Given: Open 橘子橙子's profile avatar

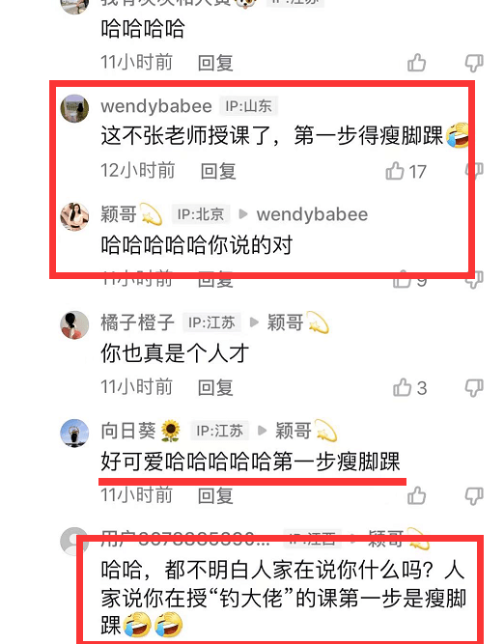Looking at the screenshot, I should coord(74,324).
